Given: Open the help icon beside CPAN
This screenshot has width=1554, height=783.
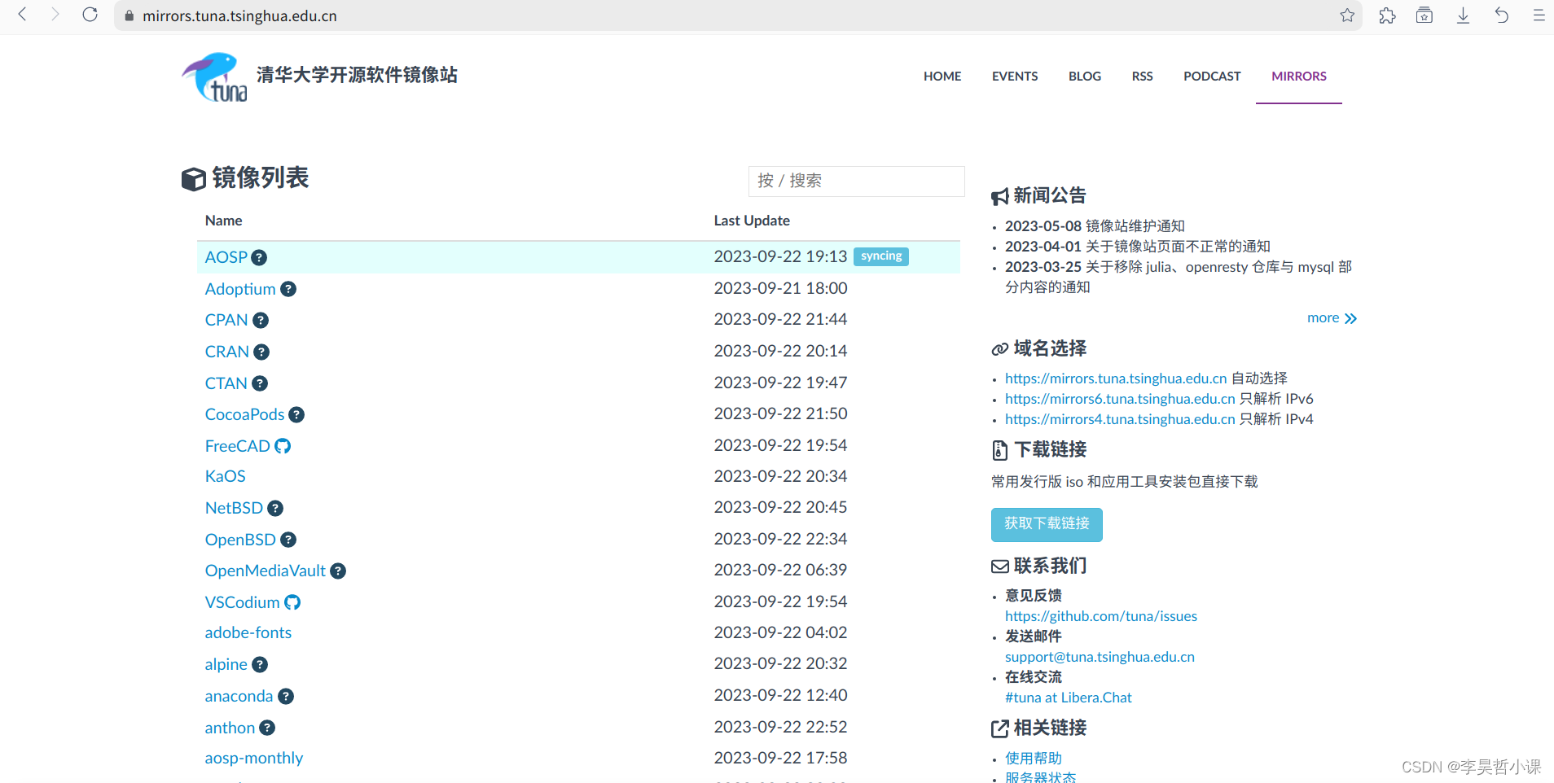Looking at the screenshot, I should [x=261, y=321].
